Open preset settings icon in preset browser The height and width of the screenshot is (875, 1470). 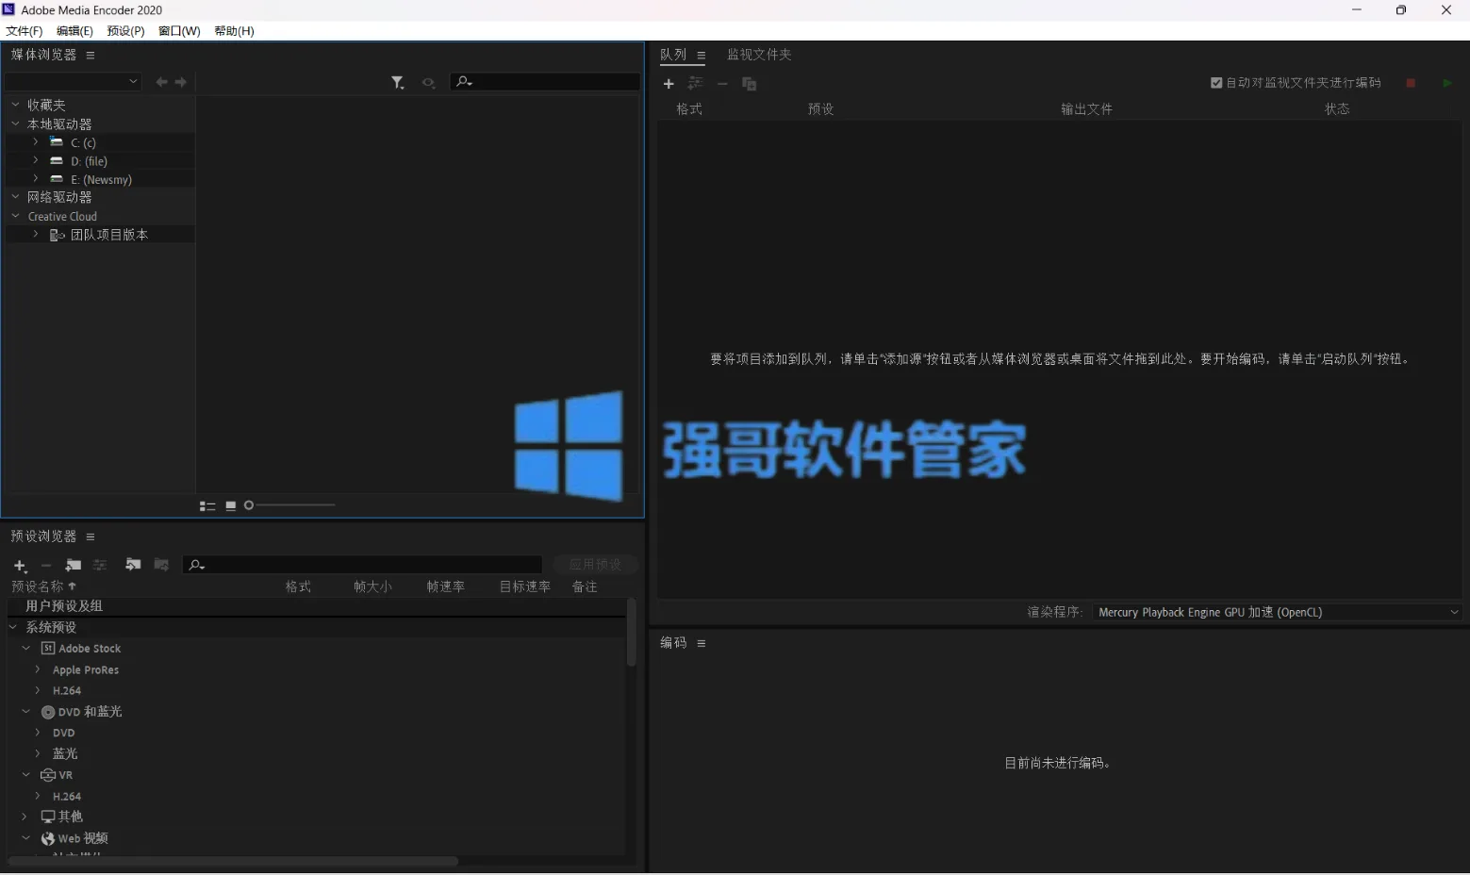click(100, 565)
